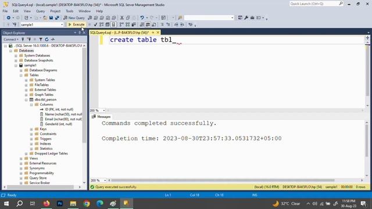Click the Toolbox icon in toolbar

[x=252, y=18]
